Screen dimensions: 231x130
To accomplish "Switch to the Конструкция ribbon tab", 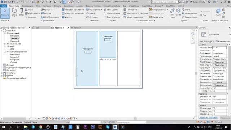I will coord(27,6).
